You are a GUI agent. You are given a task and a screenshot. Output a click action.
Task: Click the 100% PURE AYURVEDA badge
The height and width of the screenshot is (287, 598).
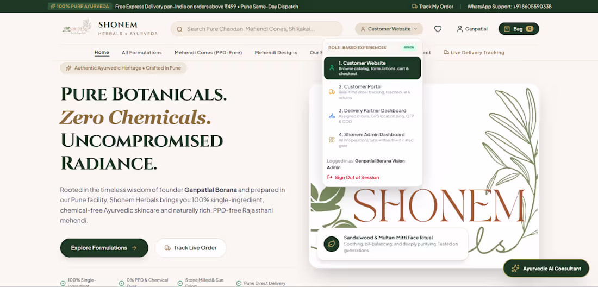click(x=80, y=7)
